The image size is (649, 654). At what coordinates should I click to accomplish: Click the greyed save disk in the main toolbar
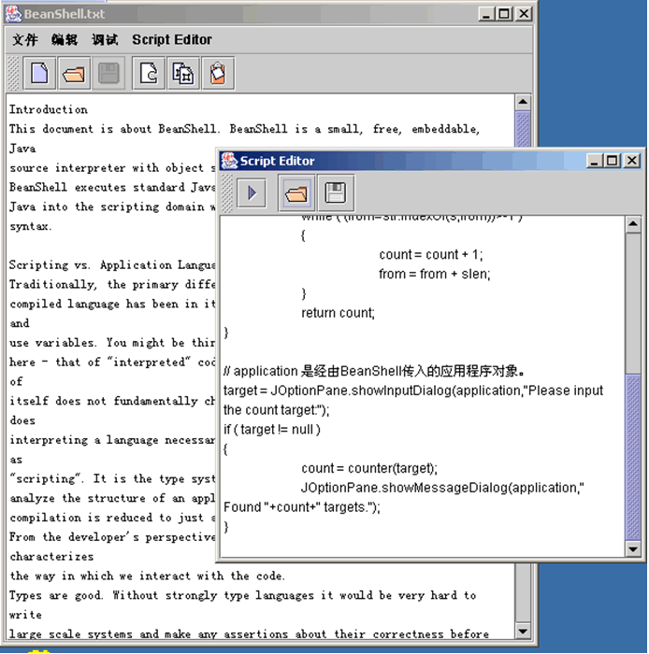108,74
